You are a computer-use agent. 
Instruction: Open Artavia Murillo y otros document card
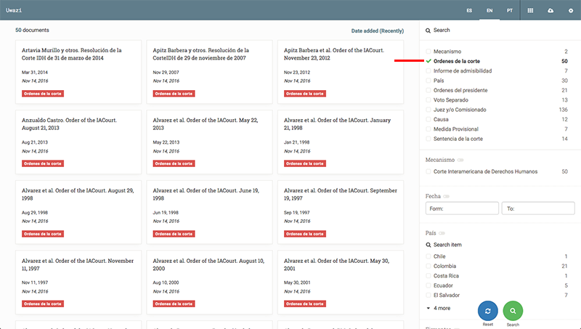coord(78,72)
